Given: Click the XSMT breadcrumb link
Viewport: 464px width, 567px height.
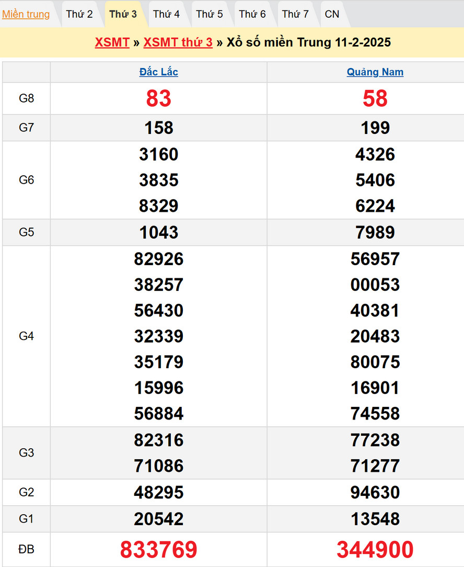Looking at the screenshot, I should [112, 42].
